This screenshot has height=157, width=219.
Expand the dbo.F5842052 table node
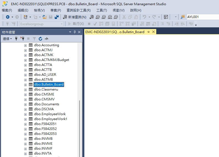[25, 129]
